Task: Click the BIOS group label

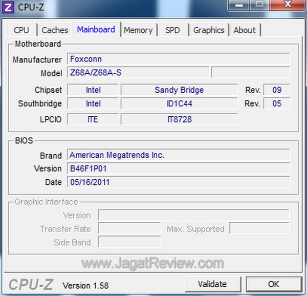Action: click(x=24, y=140)
